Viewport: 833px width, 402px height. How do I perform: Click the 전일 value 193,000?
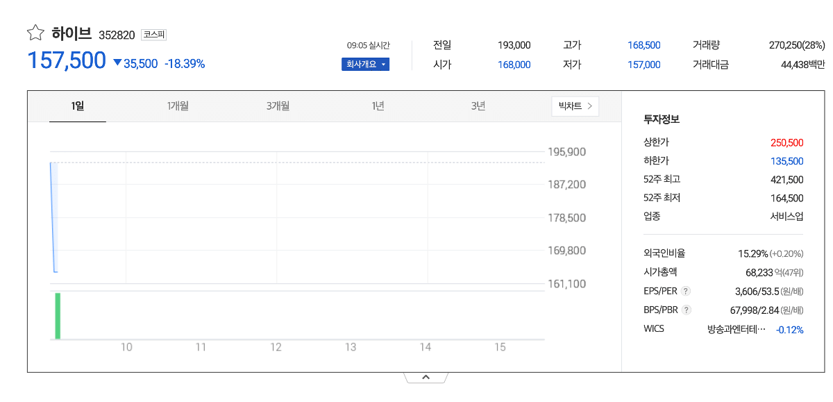(x=514, y=45)
